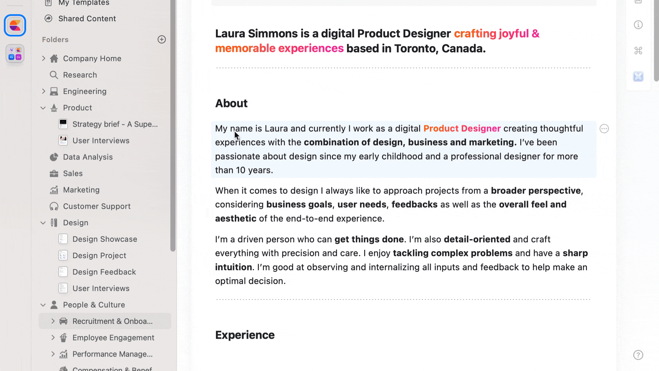The height and width of the screenshot is (371, 659).
Task: Click the sidebar vertical scrollbar
Action: (173, 137)
